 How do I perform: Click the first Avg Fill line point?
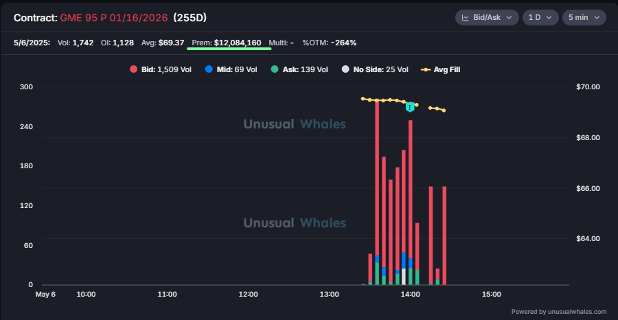coord(363,98)
